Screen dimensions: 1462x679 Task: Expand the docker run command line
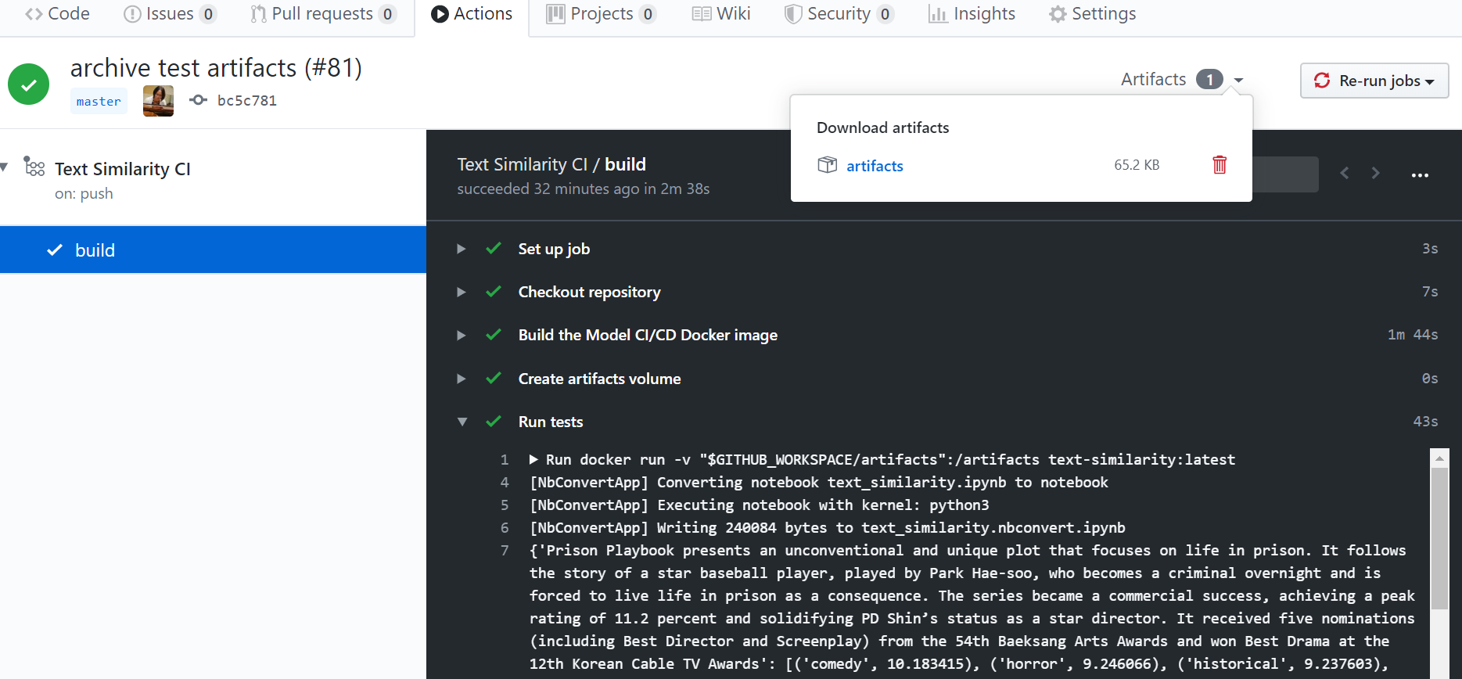pyautogui.click(x=534, y=459)
